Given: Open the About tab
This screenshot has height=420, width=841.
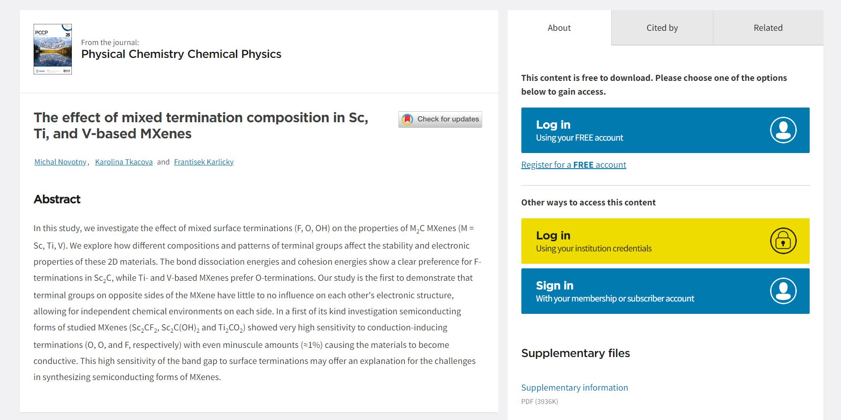Looking at the screenshot, I should (x=559, y=28).
